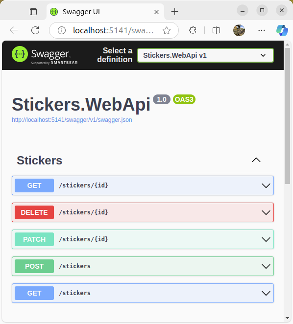Click the POST method button for /stickers

click(x=34, y=266)
